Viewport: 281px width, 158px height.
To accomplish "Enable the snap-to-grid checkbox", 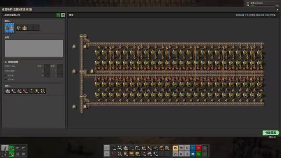I will (x=6, y=62).
